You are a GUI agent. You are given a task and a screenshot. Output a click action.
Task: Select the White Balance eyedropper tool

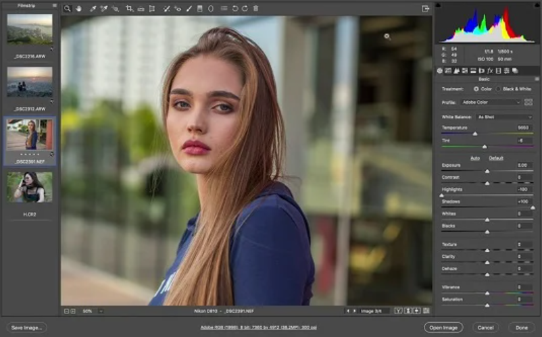[93, 9]
